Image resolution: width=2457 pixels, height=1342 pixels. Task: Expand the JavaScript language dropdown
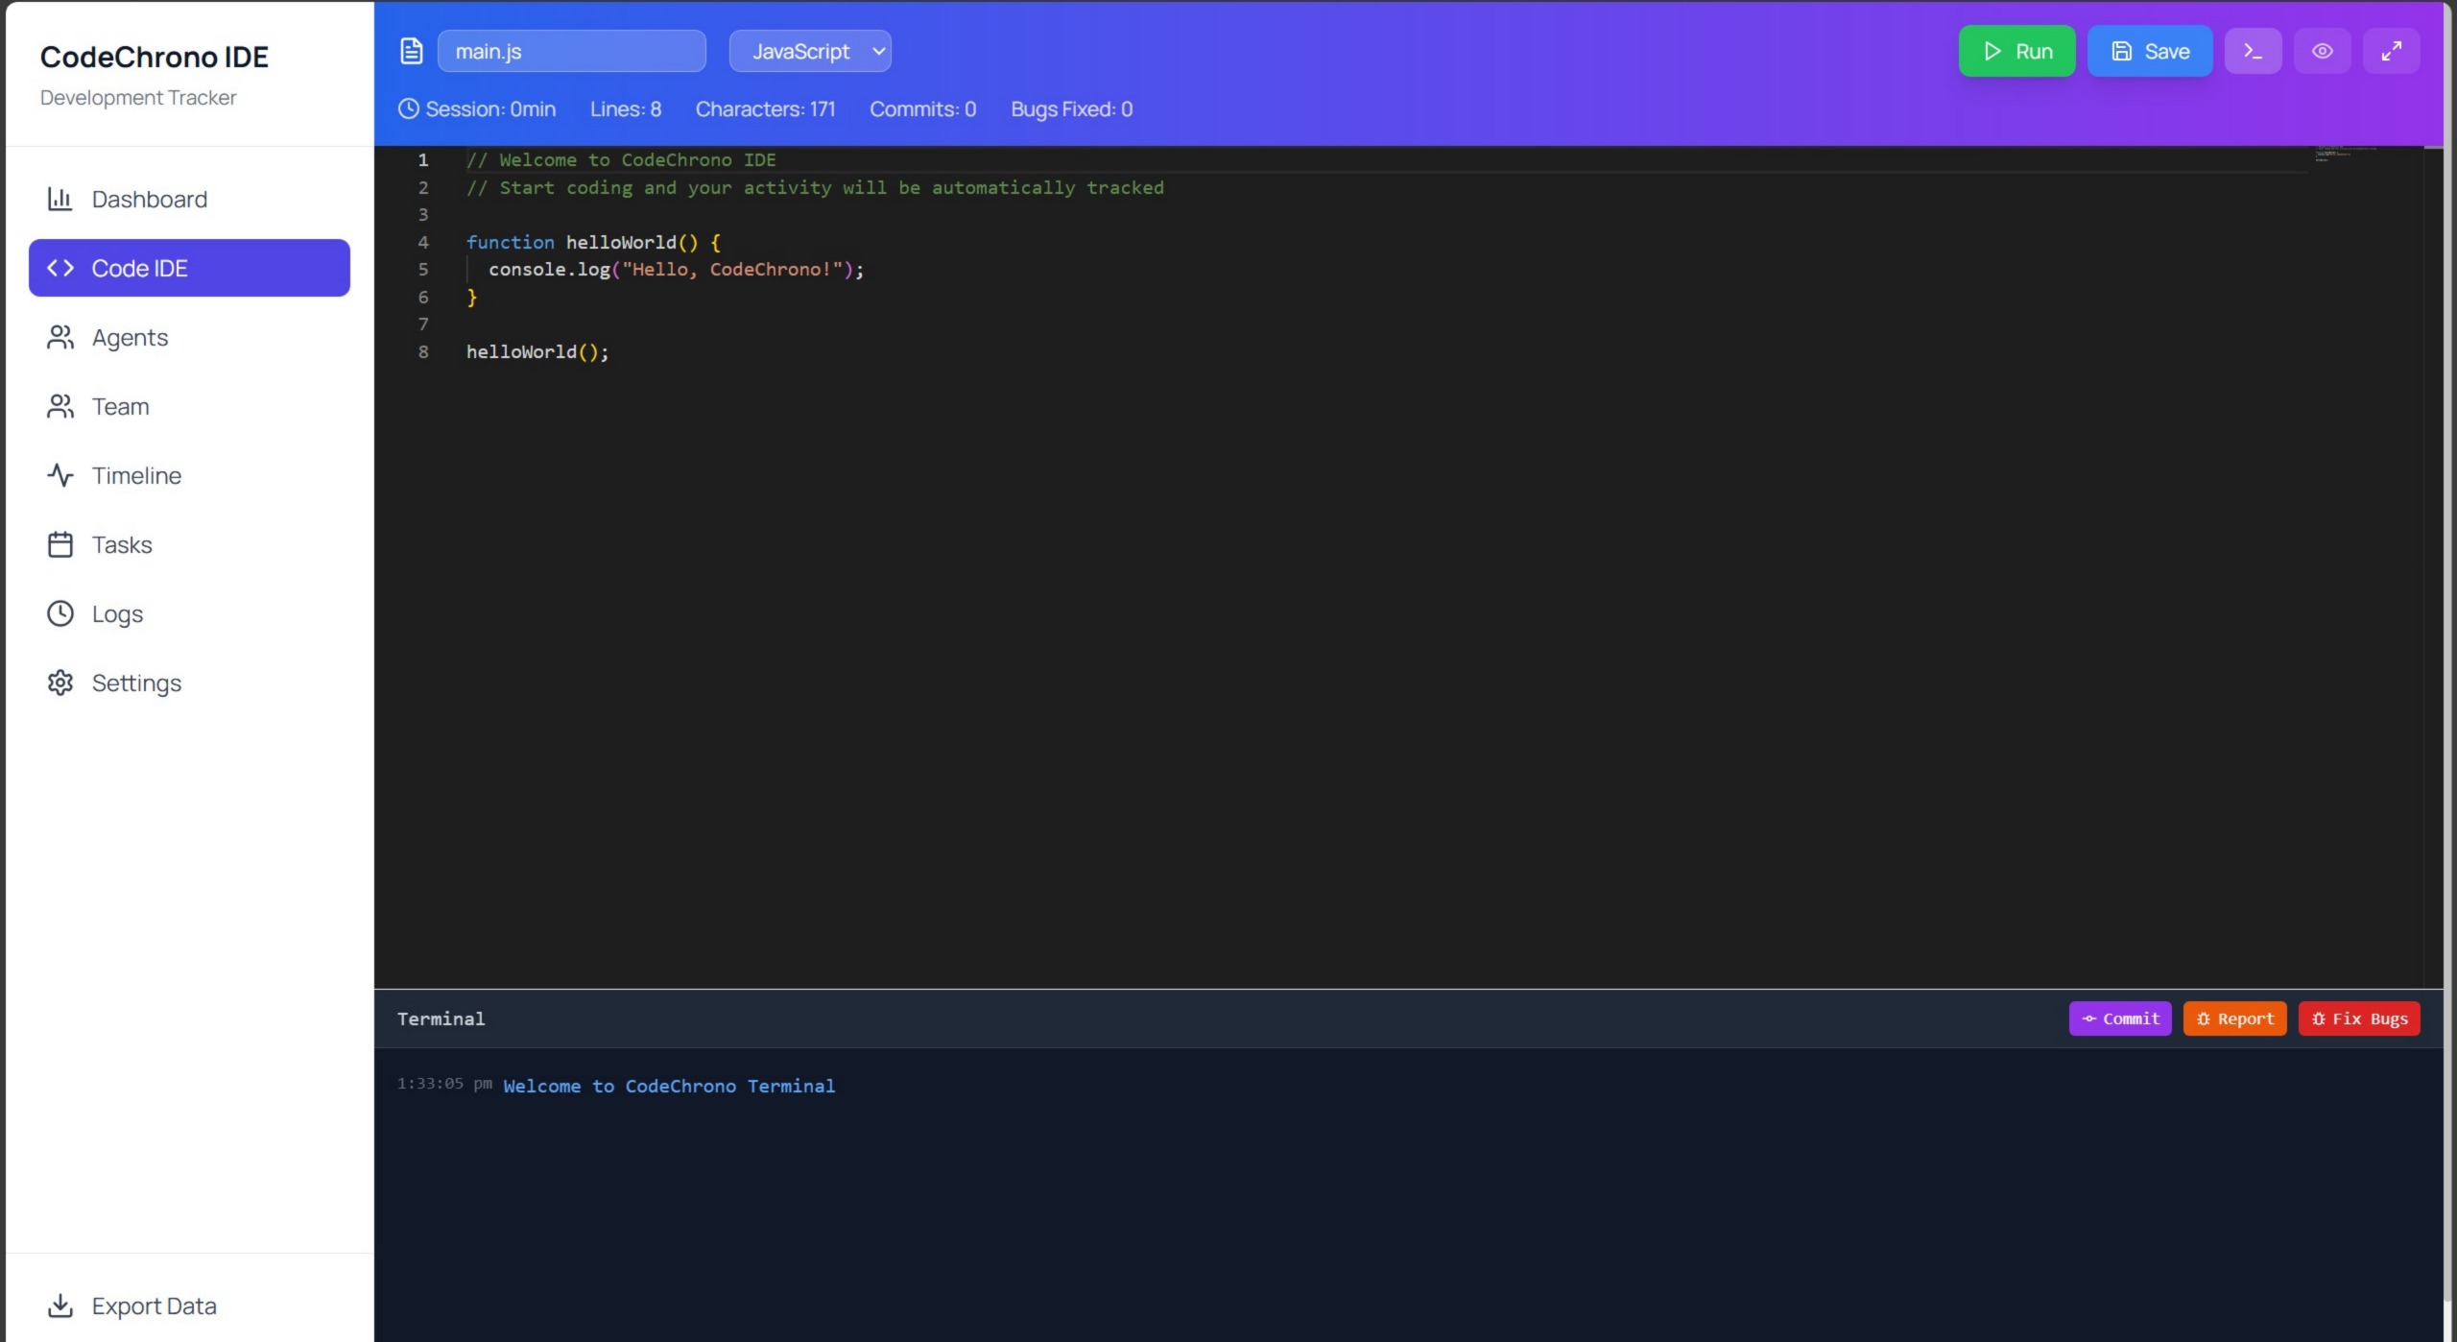pyautogui.click(x=809, y=51)
